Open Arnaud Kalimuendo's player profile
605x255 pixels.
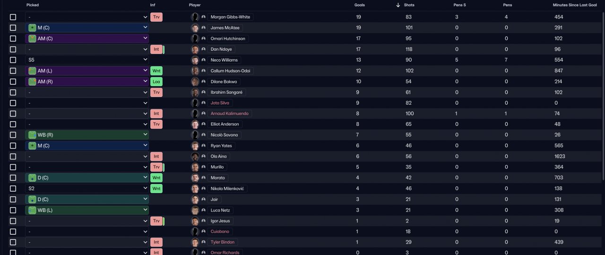pyautogui.click(x=230, y=114)
